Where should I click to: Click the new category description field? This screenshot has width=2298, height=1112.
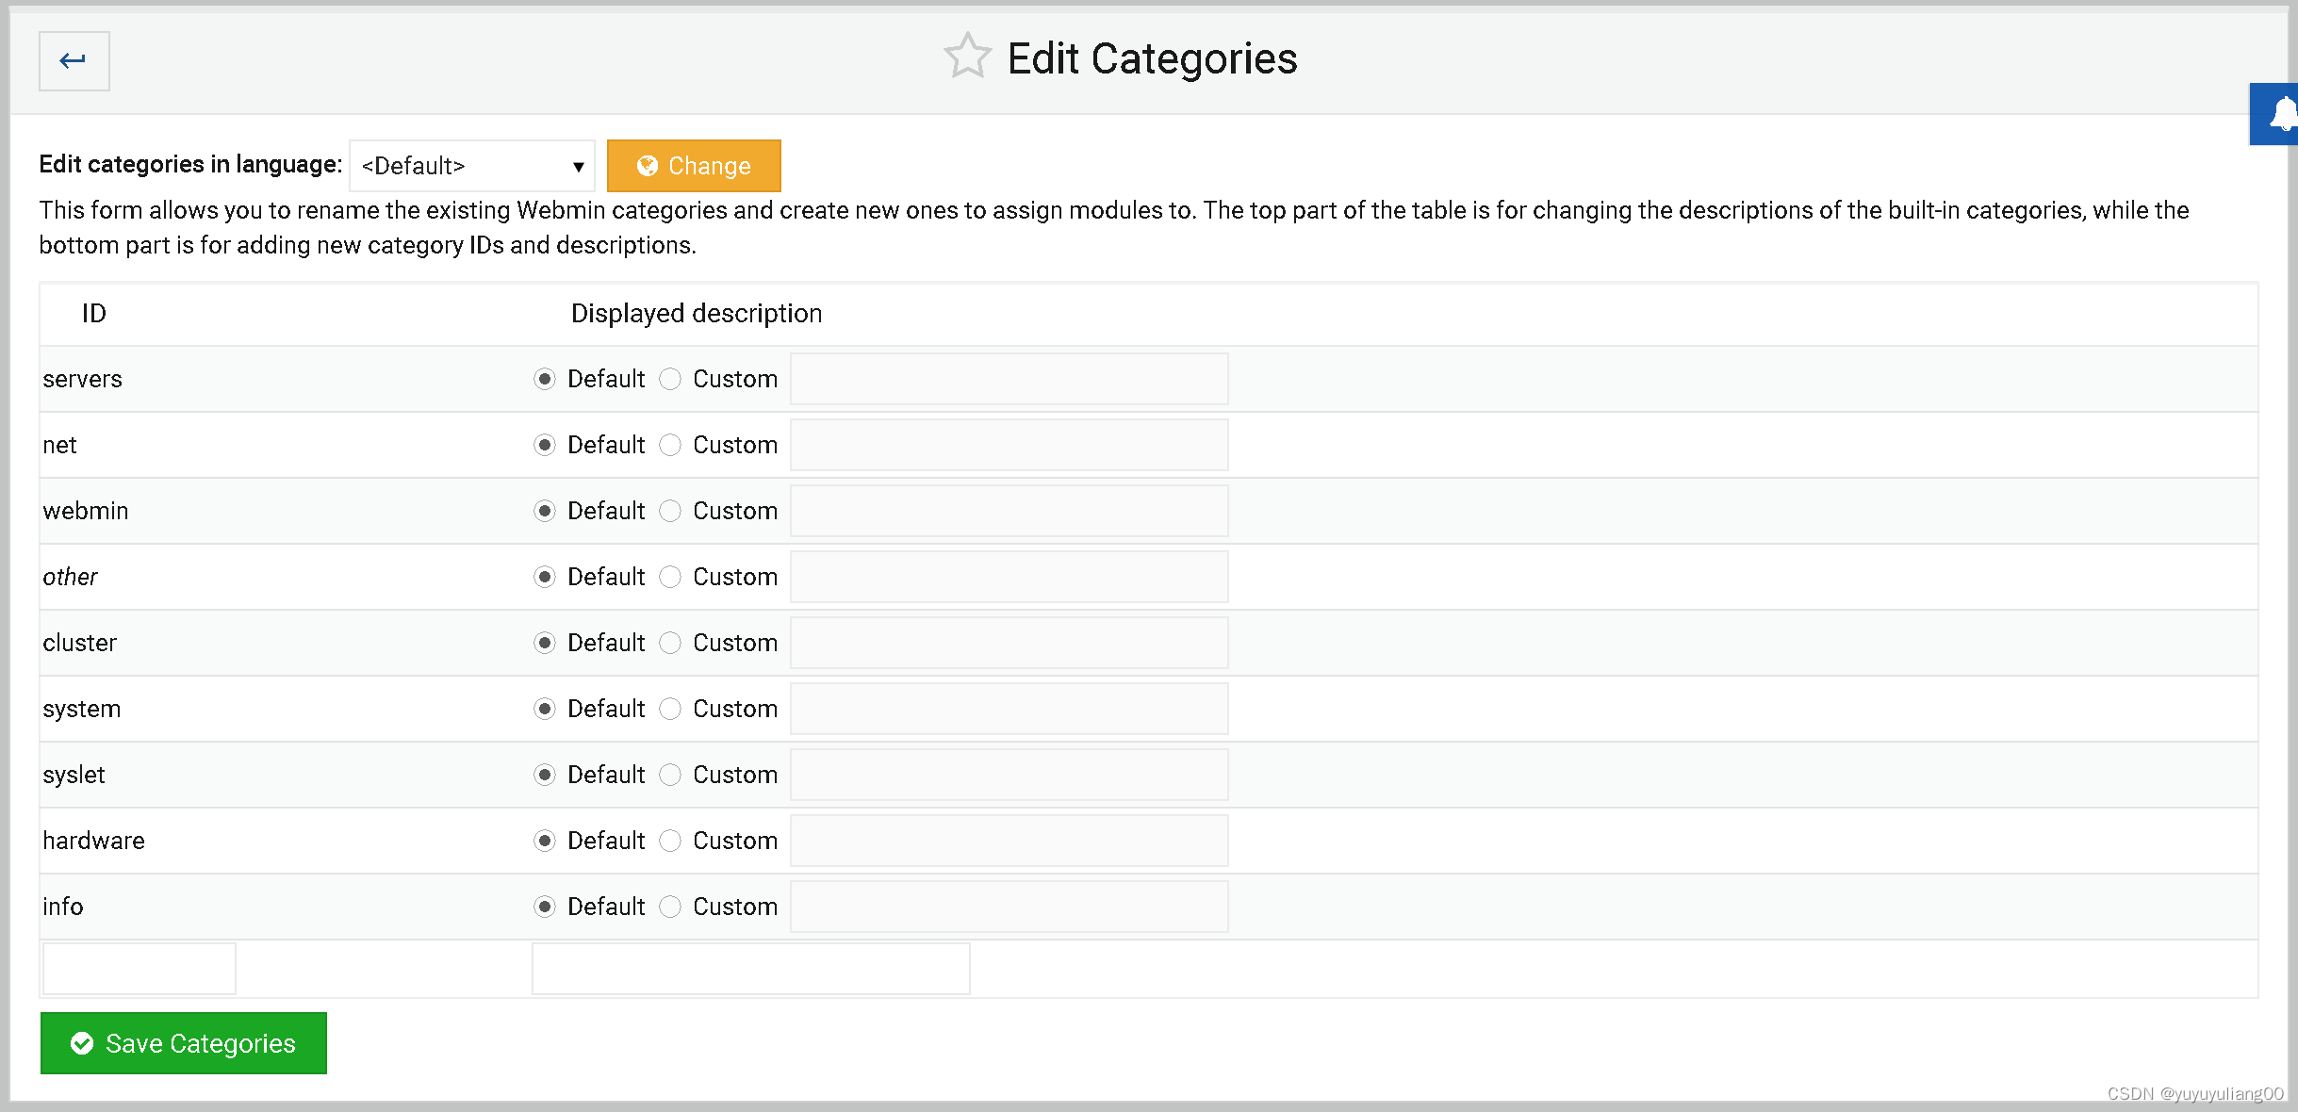coord(750,968)
